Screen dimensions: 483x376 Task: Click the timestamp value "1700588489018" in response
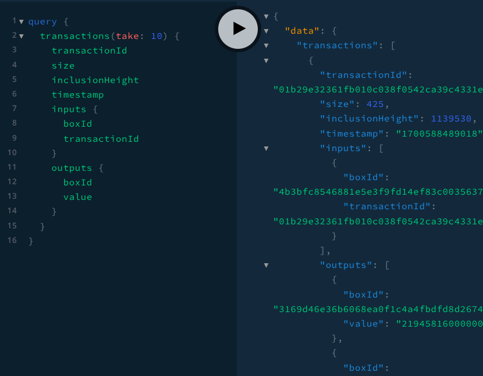click(439, 134)
